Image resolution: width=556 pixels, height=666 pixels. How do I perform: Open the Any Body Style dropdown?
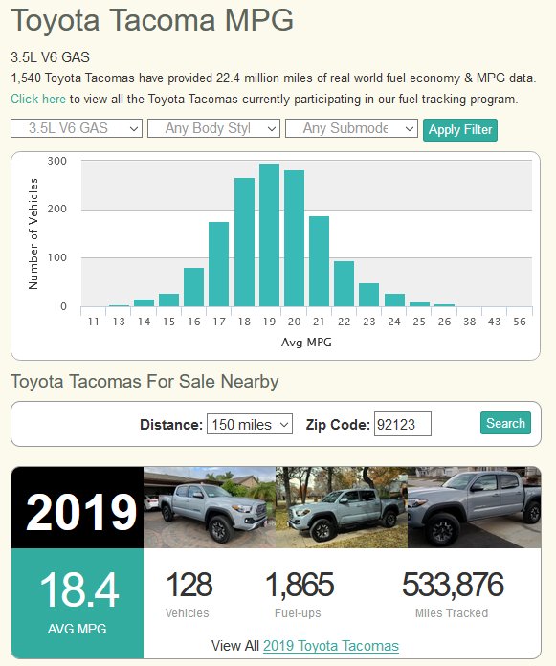point(213,128)
